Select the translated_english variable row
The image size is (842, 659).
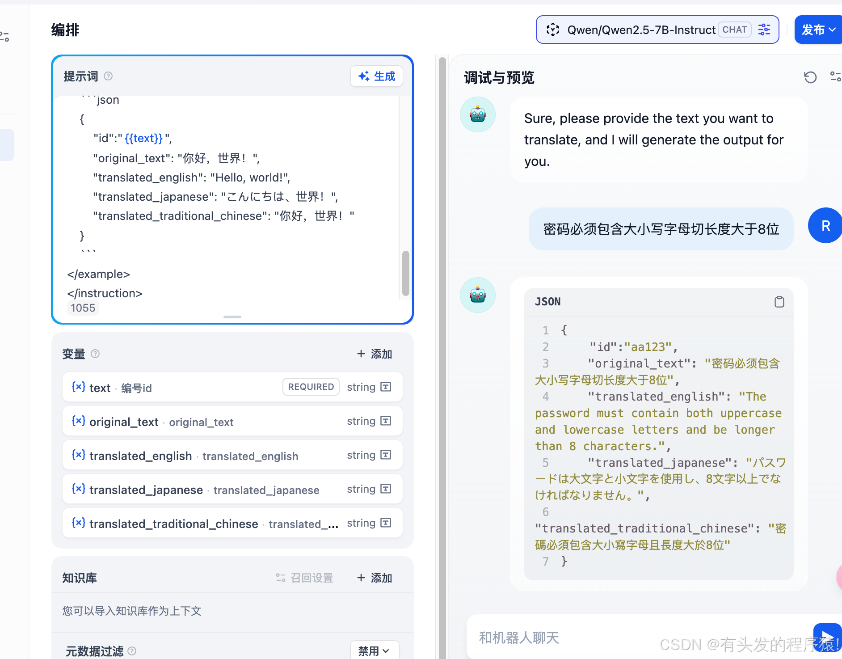pos(232,455)
